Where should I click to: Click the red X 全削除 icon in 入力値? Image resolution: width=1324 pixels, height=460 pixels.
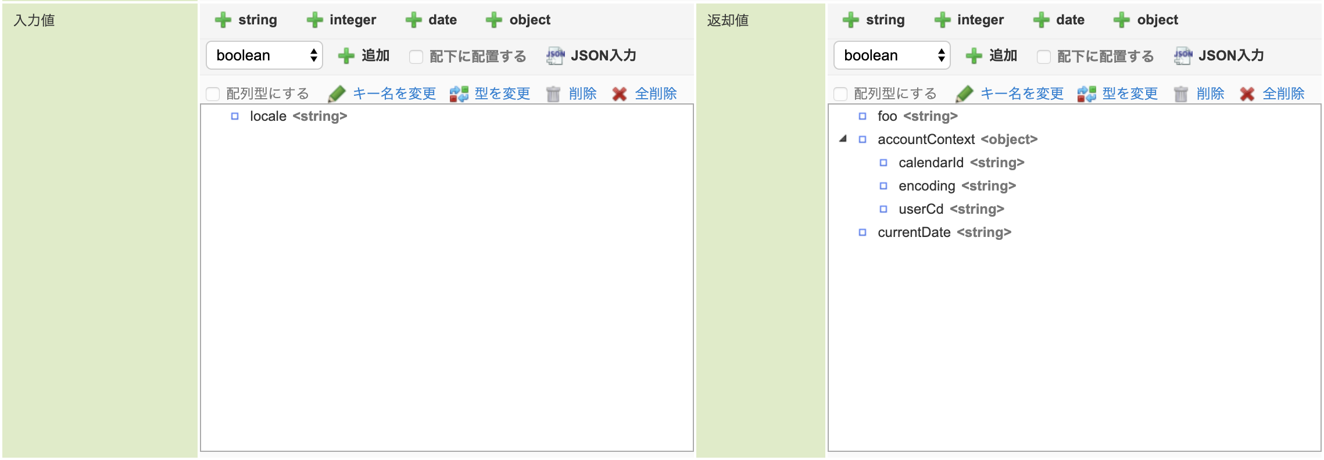tap(620, 93)
